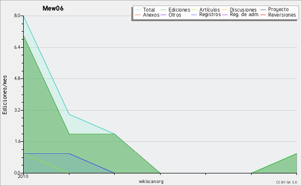Viewport: 302px width, 186px height.
Task: Click the 2010 x-axis label
Action: tap(23, 176)
